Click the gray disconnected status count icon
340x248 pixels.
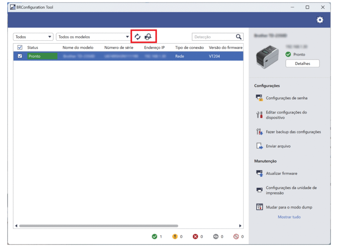click(216, 237)
